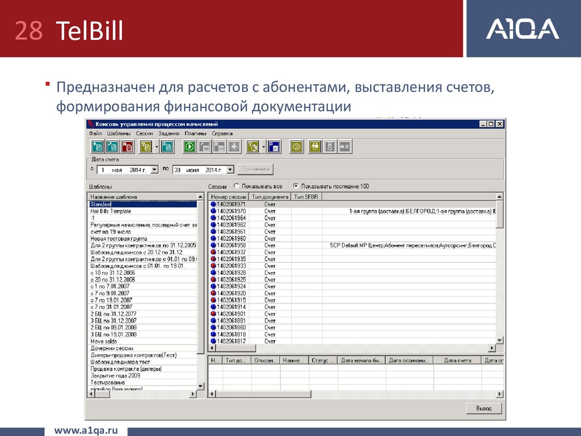Open the Файл menu
The image size is (581, 436).
click(x=95, y=133)
